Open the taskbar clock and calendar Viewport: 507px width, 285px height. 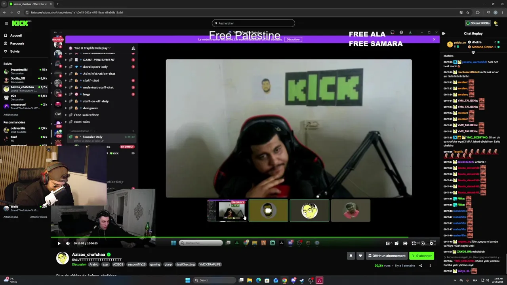point(498,280)
